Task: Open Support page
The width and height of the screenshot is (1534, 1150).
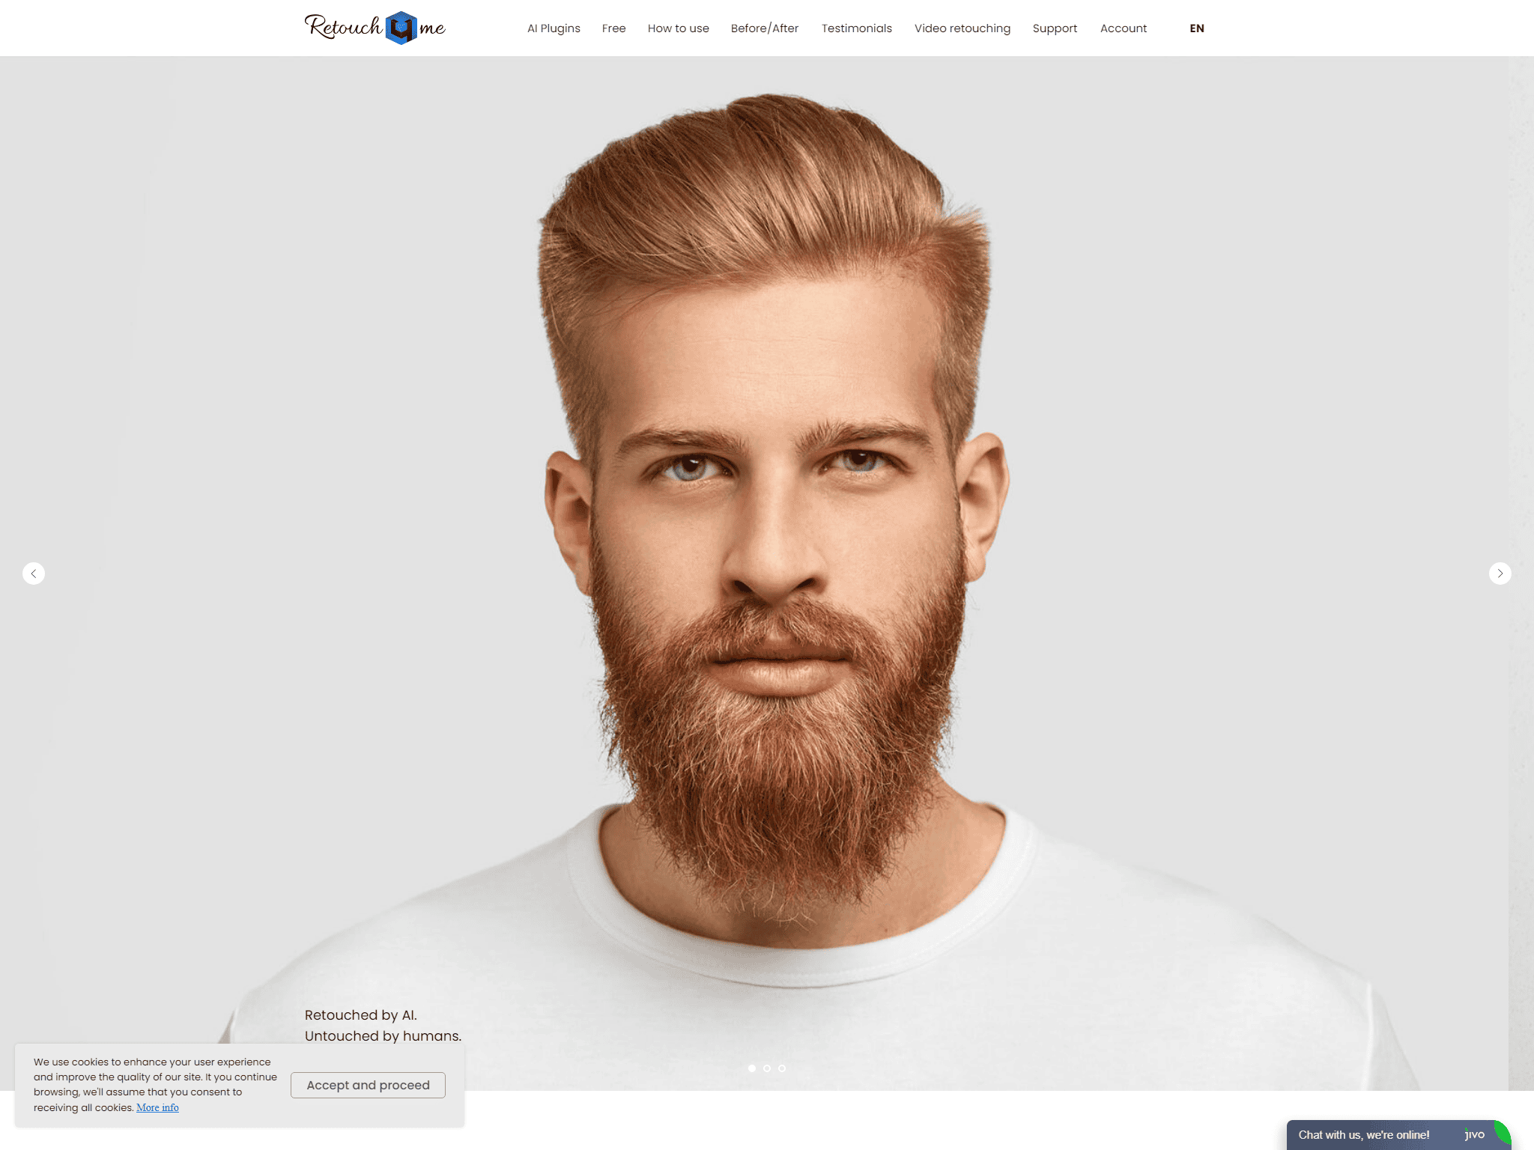Action: (x=1055, y=28)
